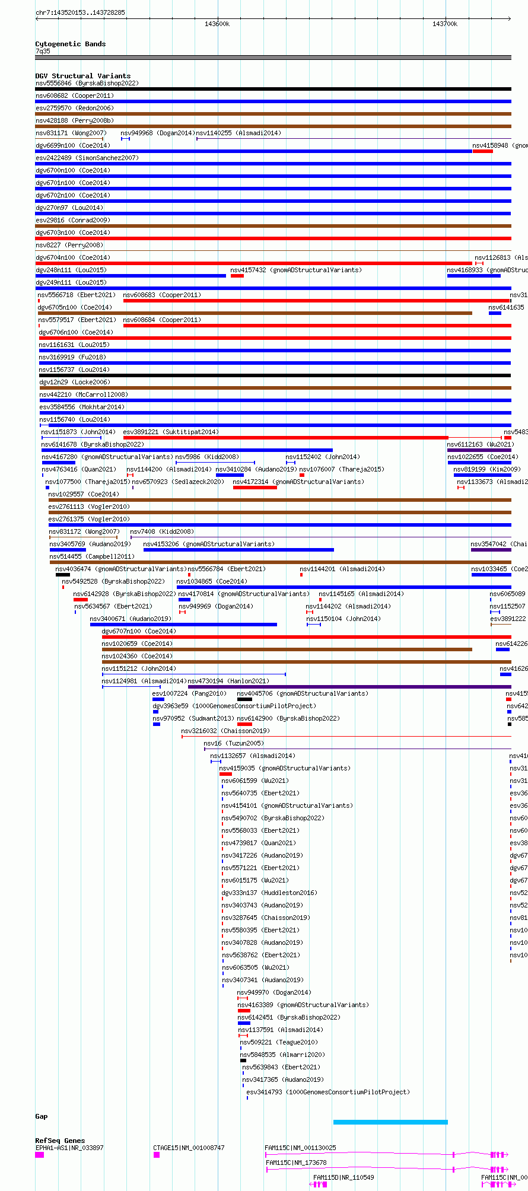Click variant nsv428188 (Perry2008b) label
This screenshot has width=528, height=1191.
coord(74,120)
